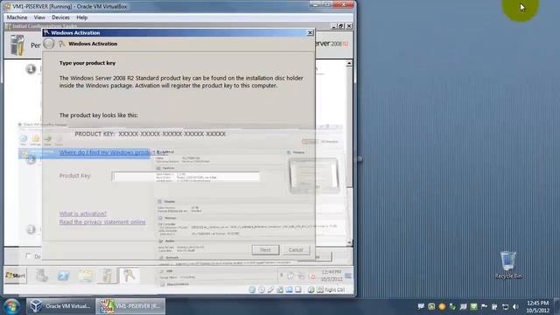
Task: Click the Next button in Windows Activation
Action: (265, 249)
